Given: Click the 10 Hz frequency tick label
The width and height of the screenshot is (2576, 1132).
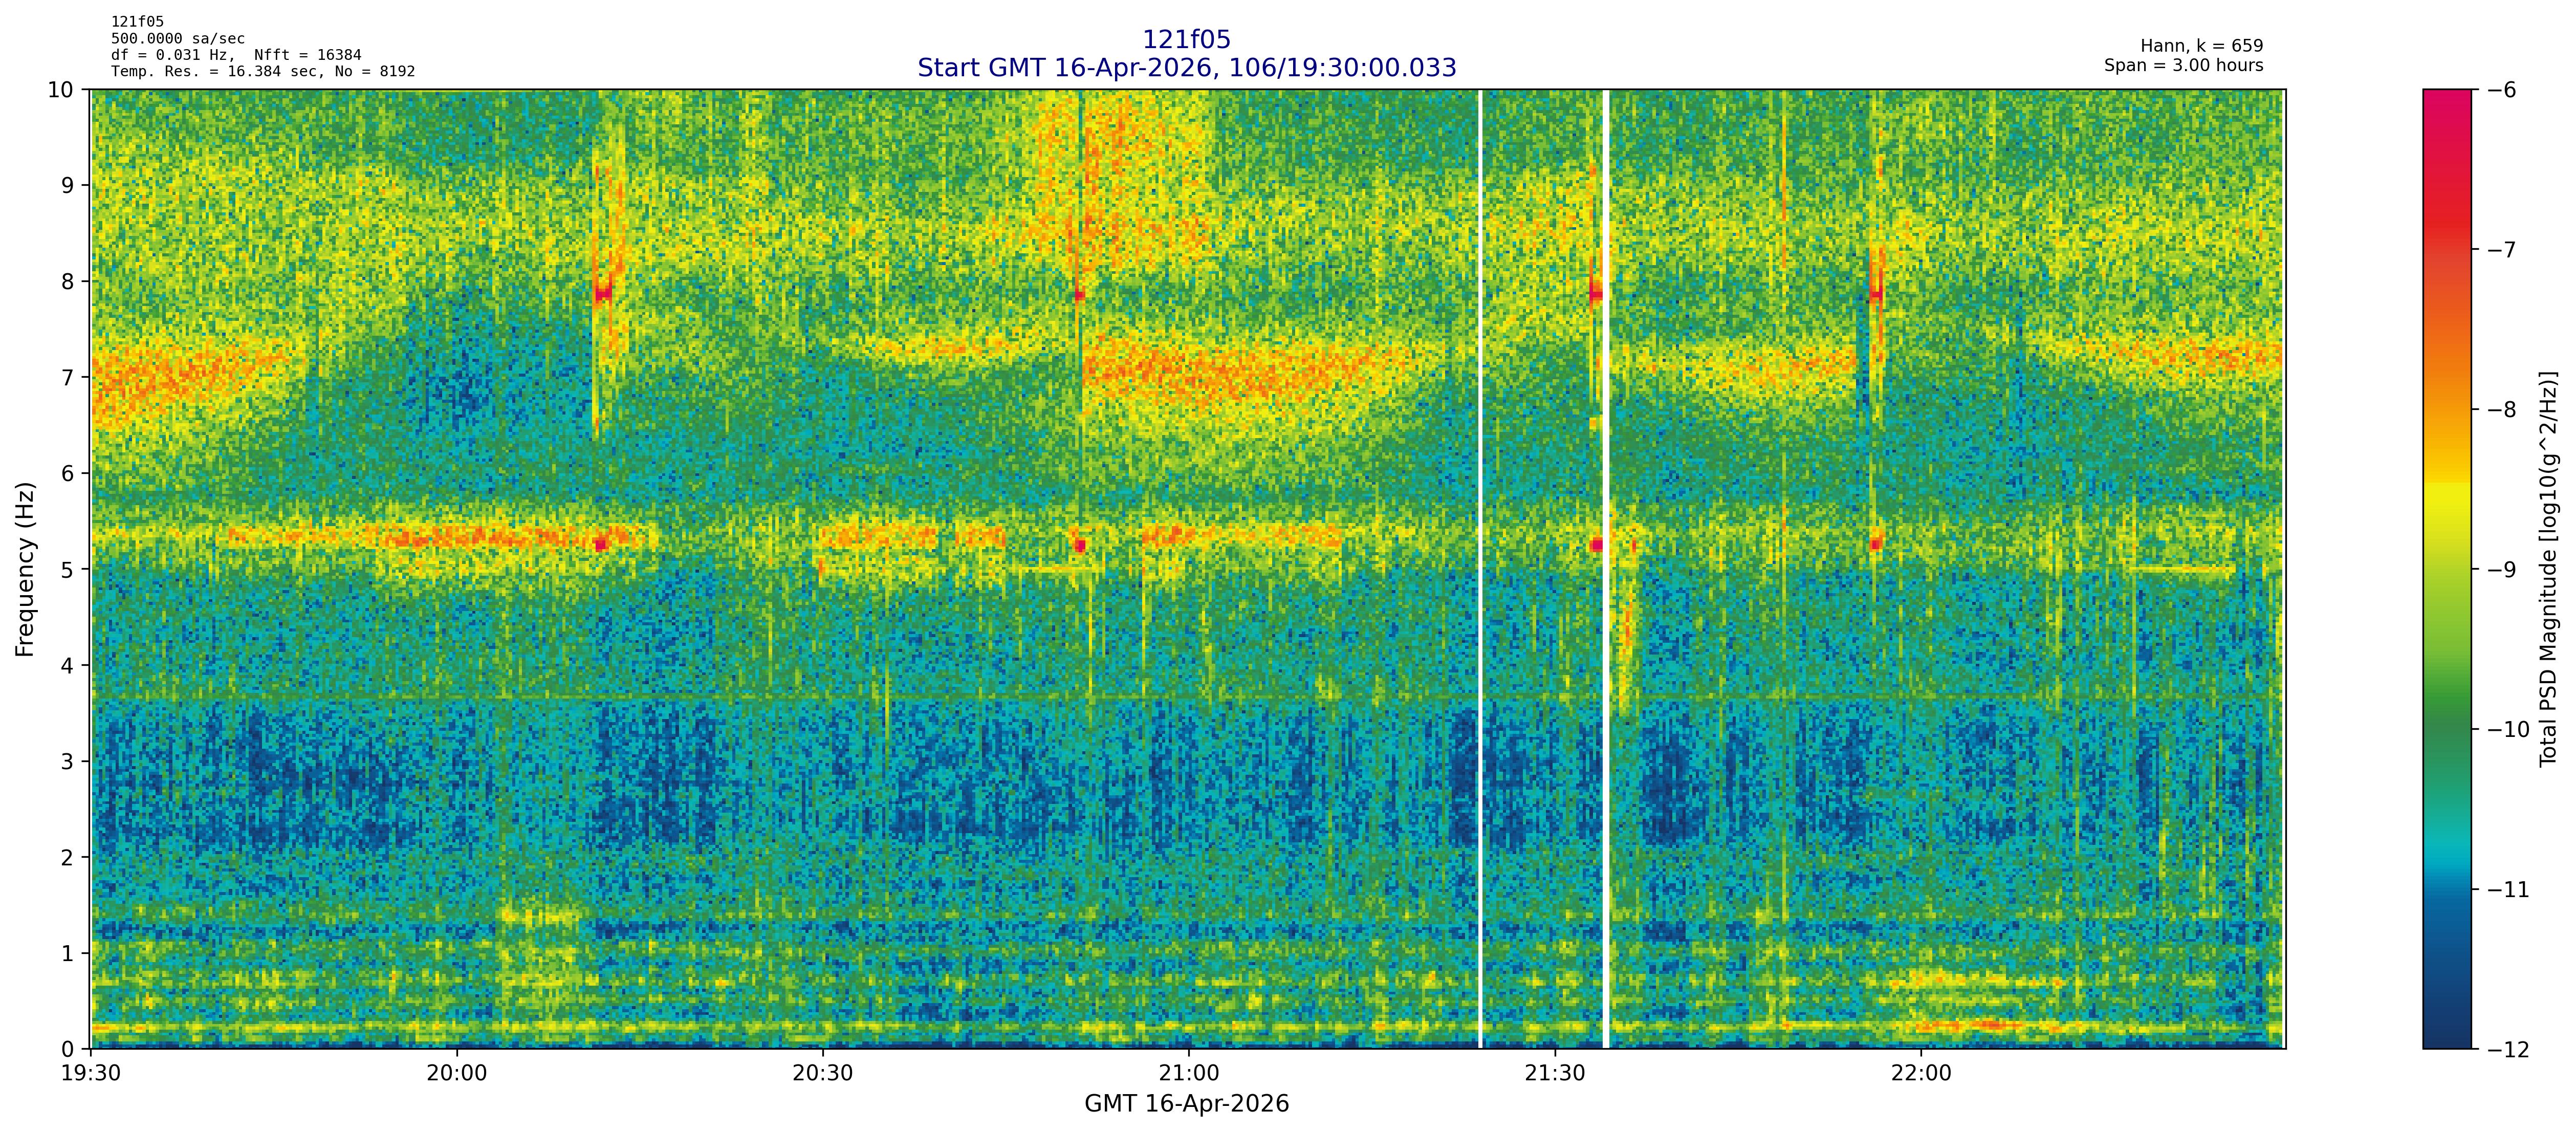Looking at the screenshot, I should [60, 90].
